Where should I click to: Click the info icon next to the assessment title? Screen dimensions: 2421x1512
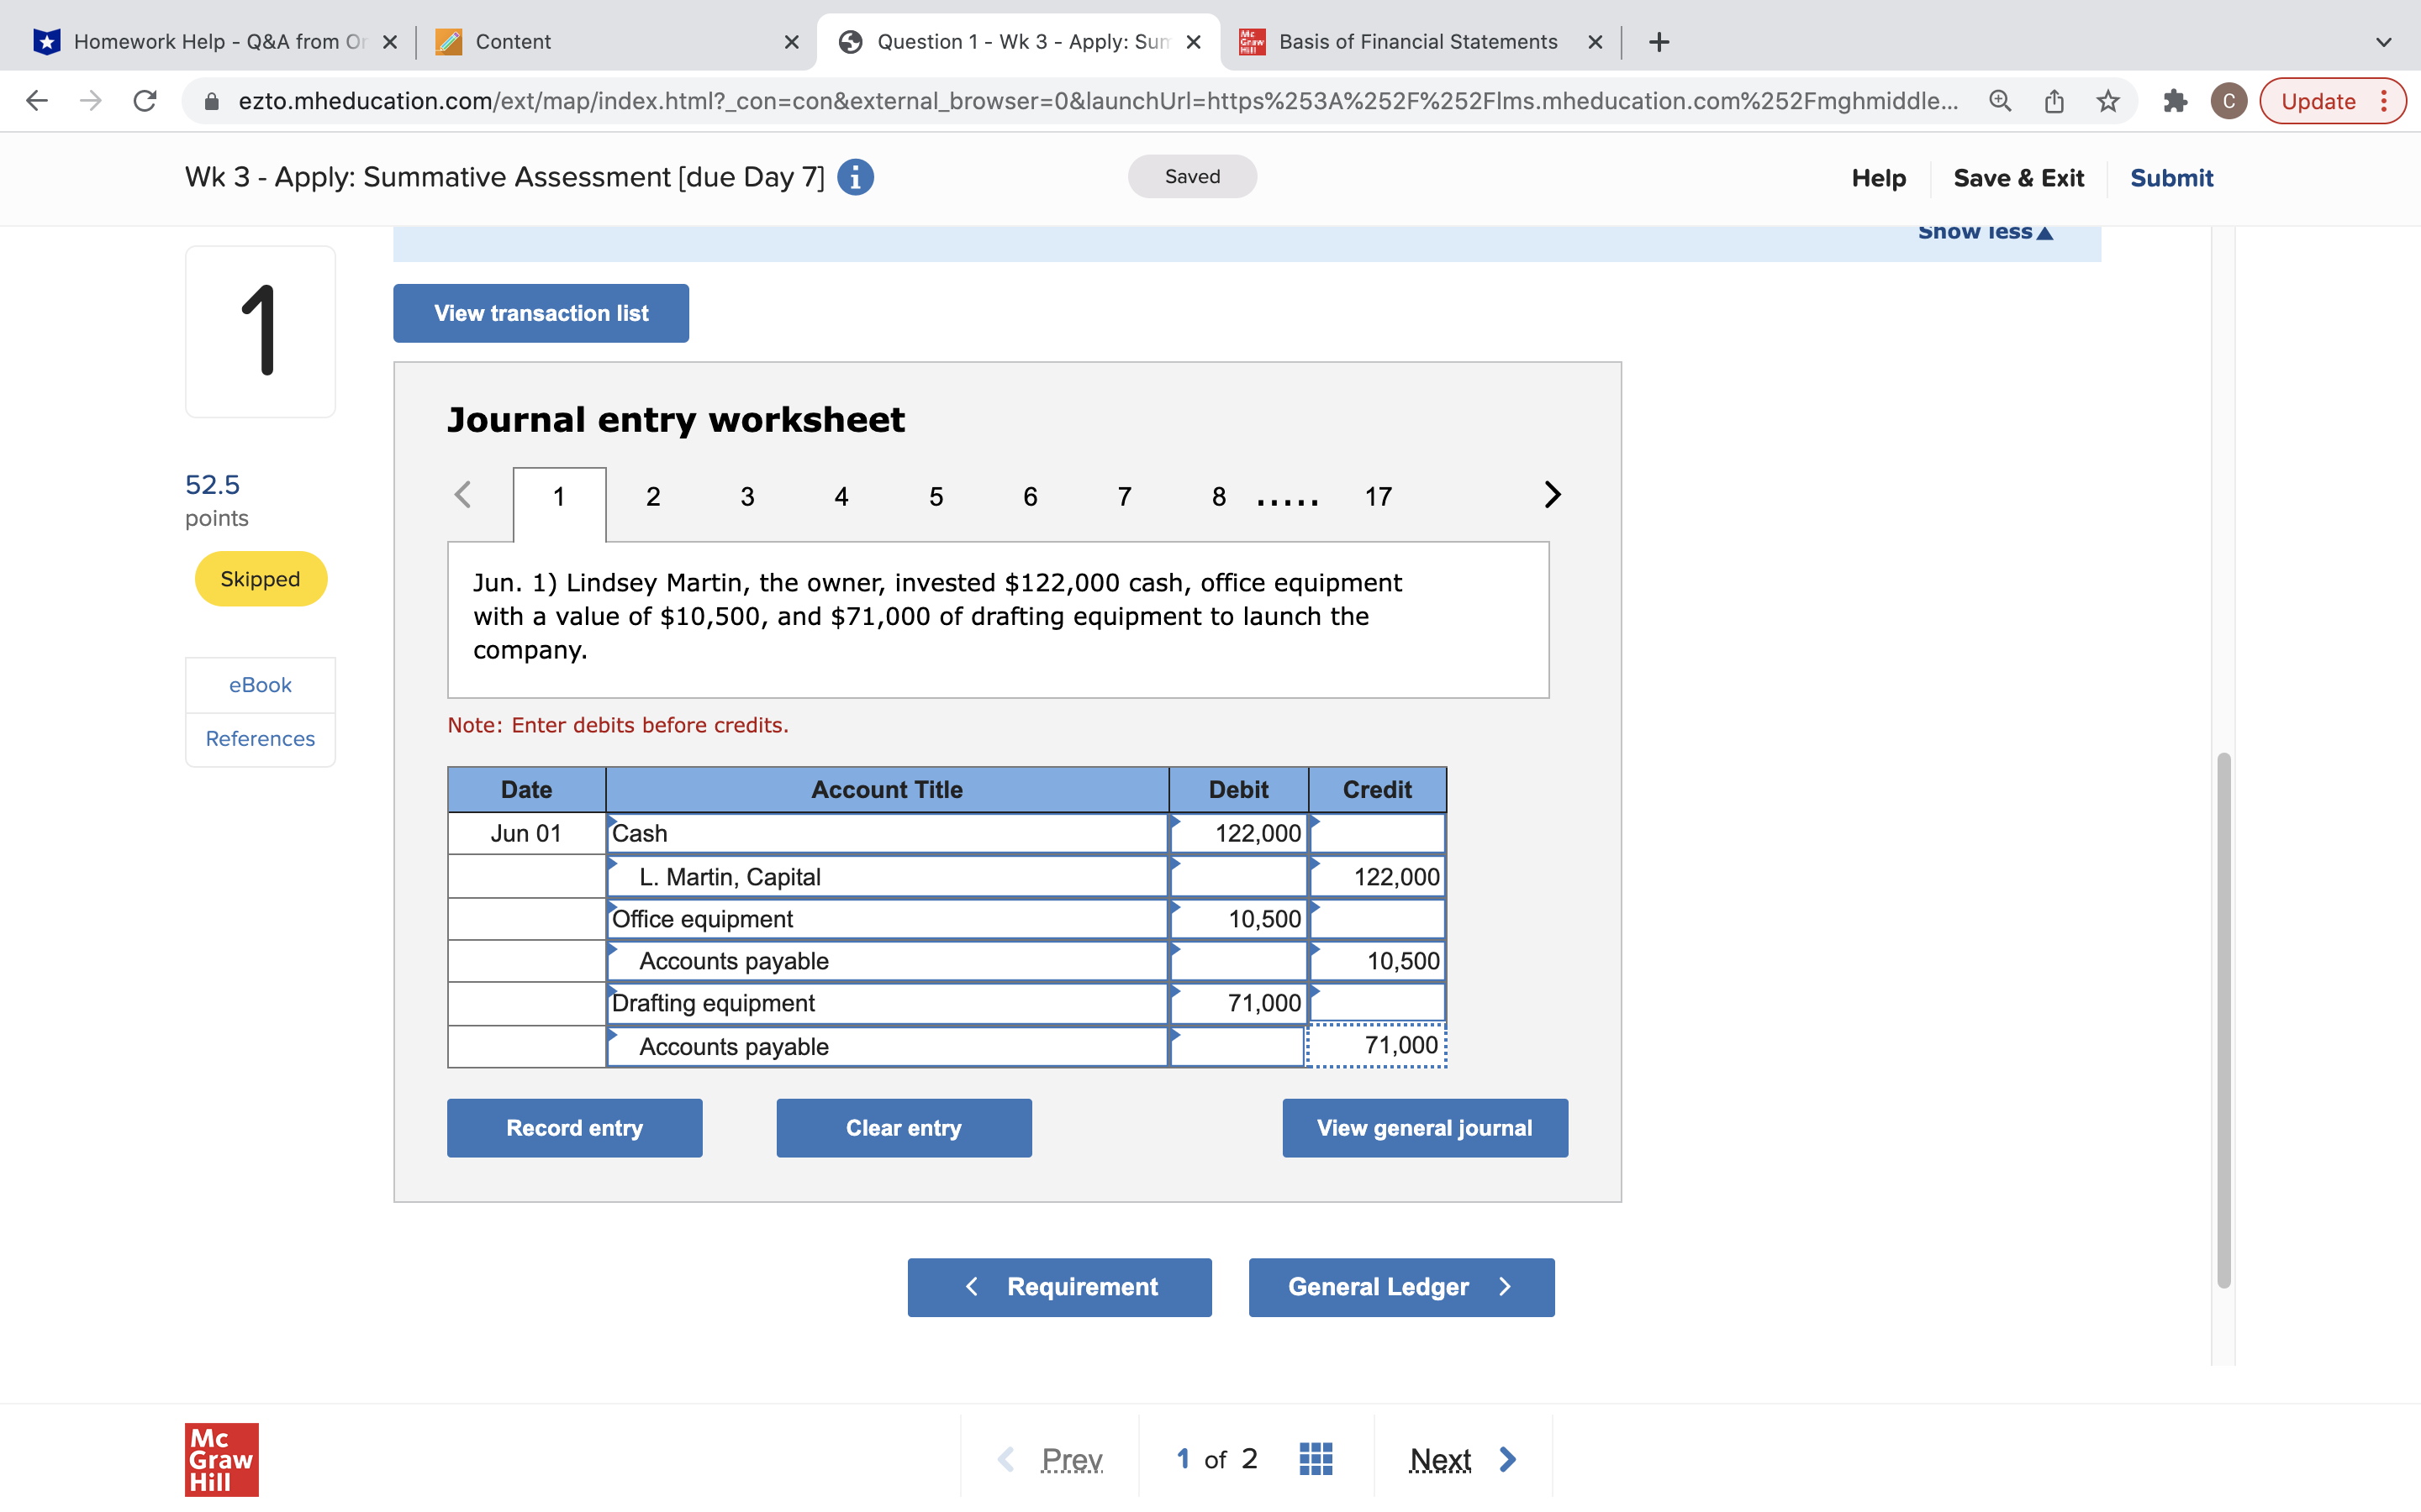coord(856,177)
